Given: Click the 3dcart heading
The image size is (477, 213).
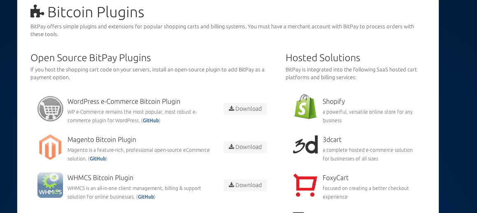Looking at the screenshot, I should (x=332, y=140).
